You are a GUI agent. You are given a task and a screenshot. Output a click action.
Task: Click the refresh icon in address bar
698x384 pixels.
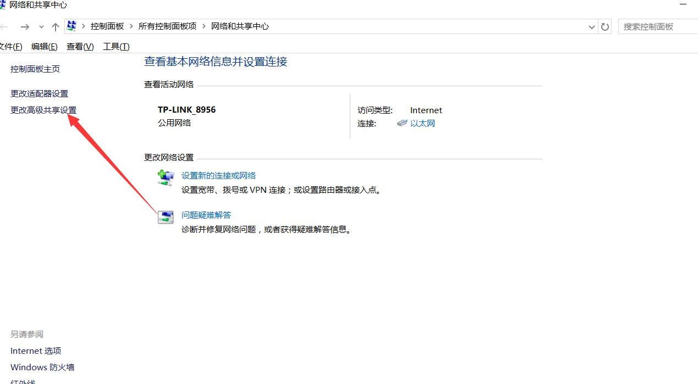pos(605,26)
